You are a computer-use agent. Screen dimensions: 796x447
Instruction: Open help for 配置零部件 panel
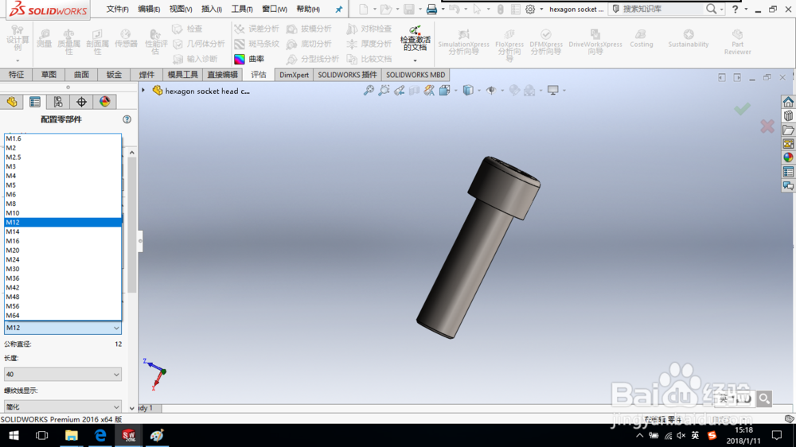point(127,119)
